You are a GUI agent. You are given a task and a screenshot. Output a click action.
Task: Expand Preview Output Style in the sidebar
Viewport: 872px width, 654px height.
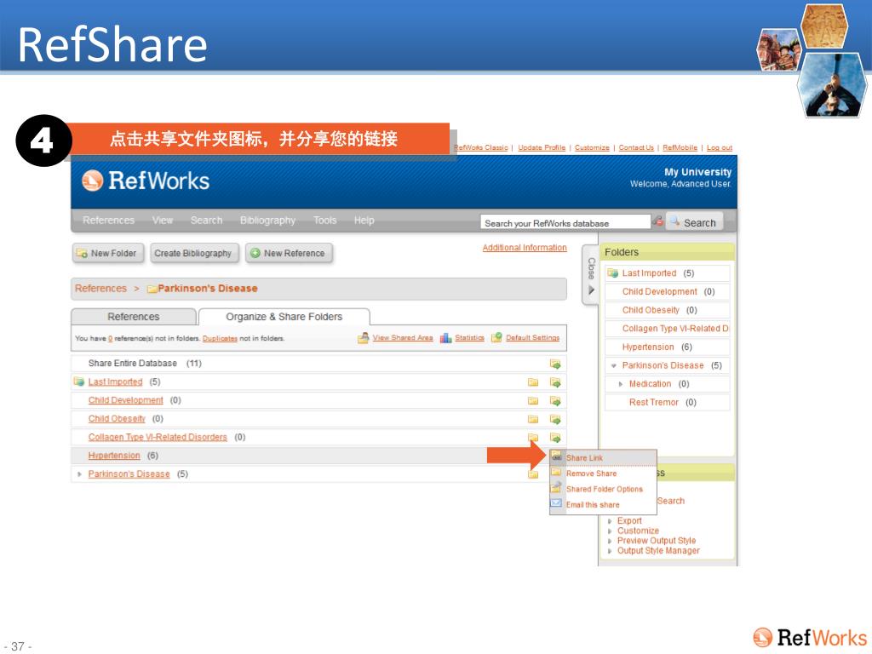[x=610, y=541]
